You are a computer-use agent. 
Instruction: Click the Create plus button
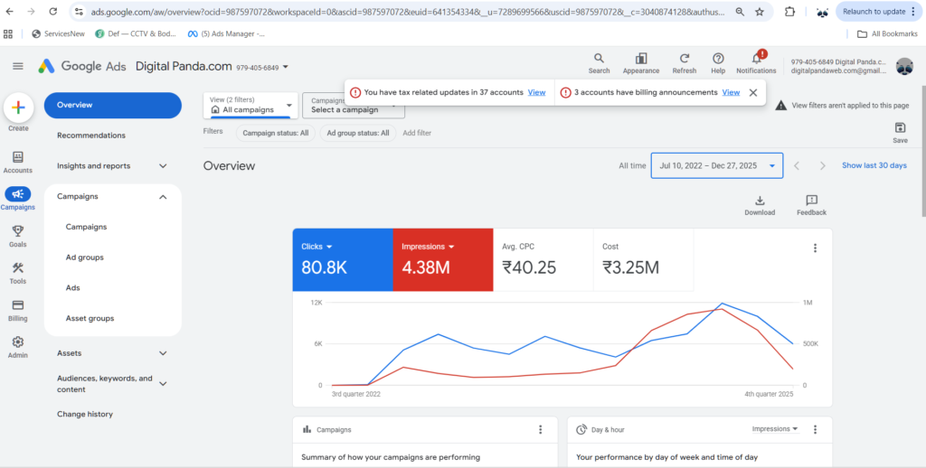(18, 108)
